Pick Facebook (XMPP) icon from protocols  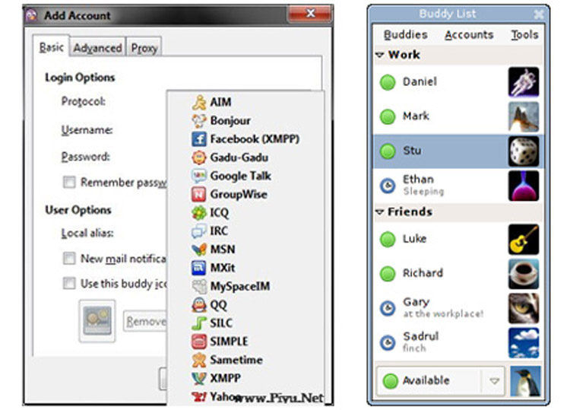click(x=199, y=139)
